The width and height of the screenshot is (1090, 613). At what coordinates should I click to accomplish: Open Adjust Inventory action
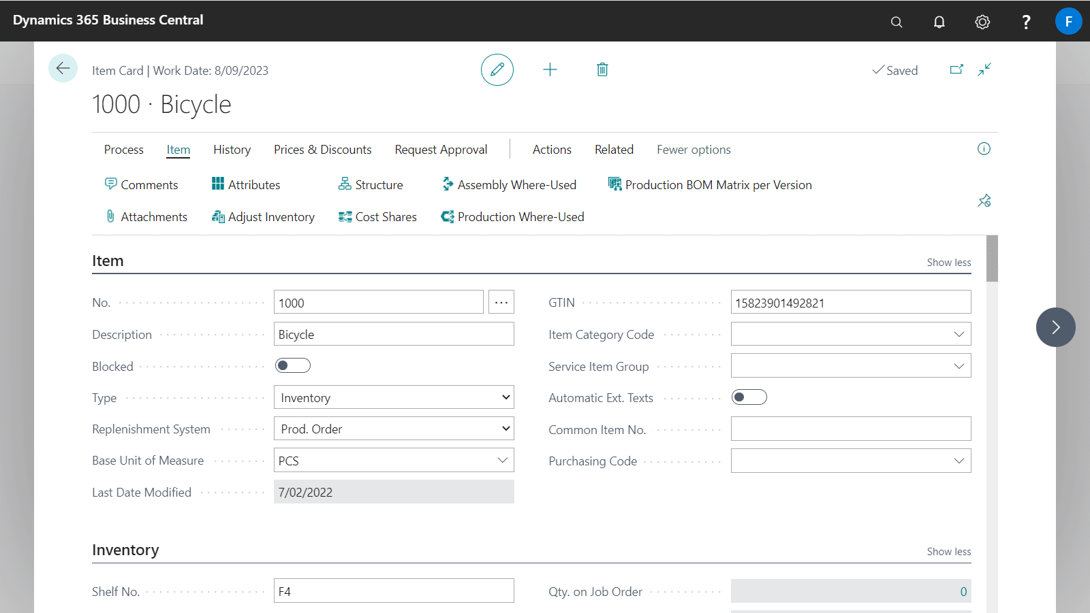coord(263,216)
